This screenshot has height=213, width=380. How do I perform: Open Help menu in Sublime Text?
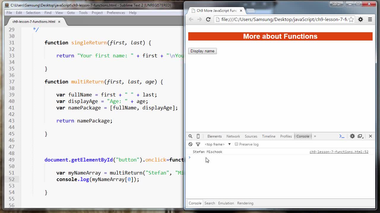(x=133, y=13)
